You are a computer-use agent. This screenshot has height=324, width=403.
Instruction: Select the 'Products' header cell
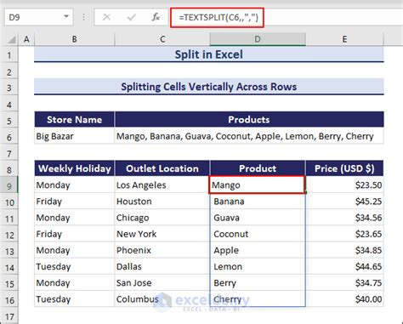[249, 120]
